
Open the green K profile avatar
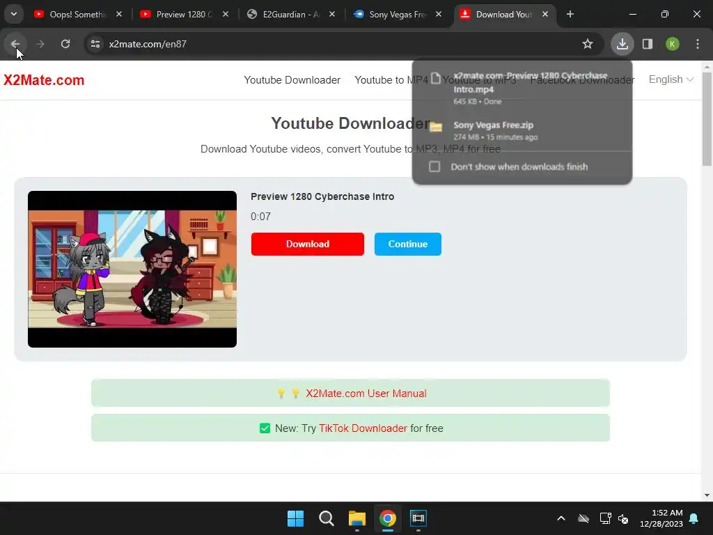coord(673,44)
